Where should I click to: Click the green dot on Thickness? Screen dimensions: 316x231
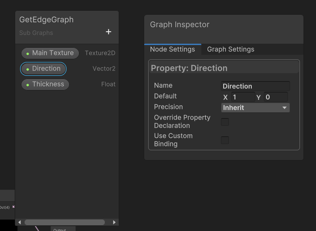pos(28,85)
